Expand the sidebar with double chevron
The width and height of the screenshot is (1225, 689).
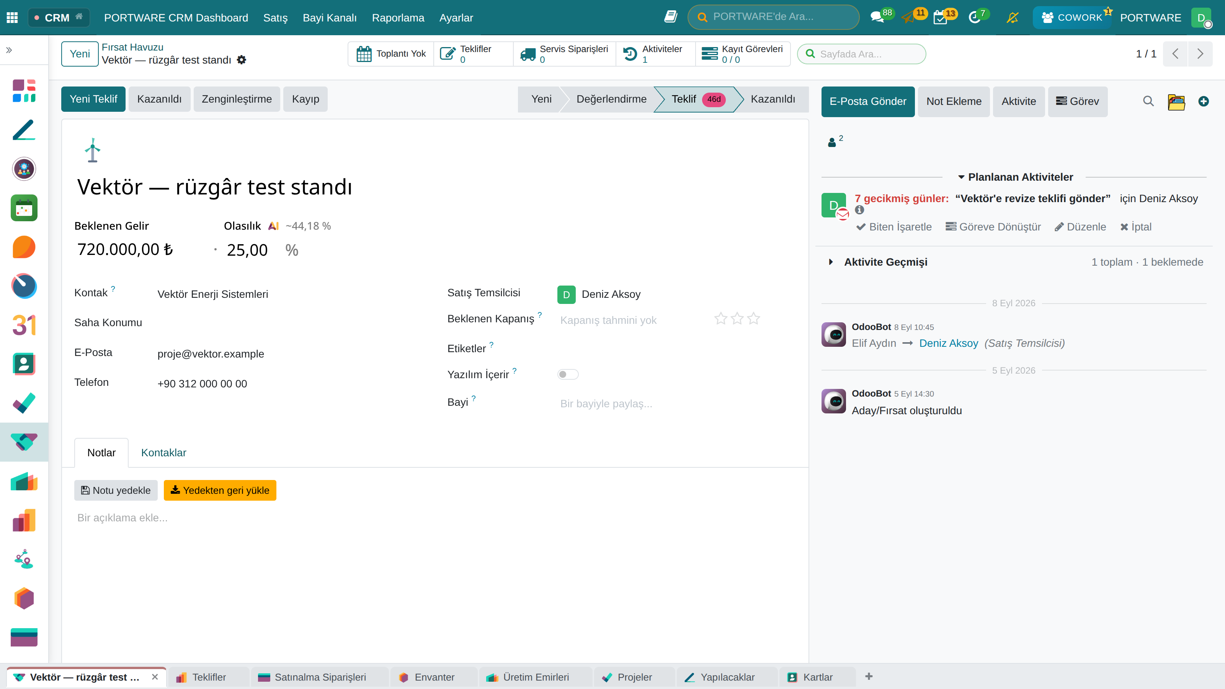coord(9,50)
